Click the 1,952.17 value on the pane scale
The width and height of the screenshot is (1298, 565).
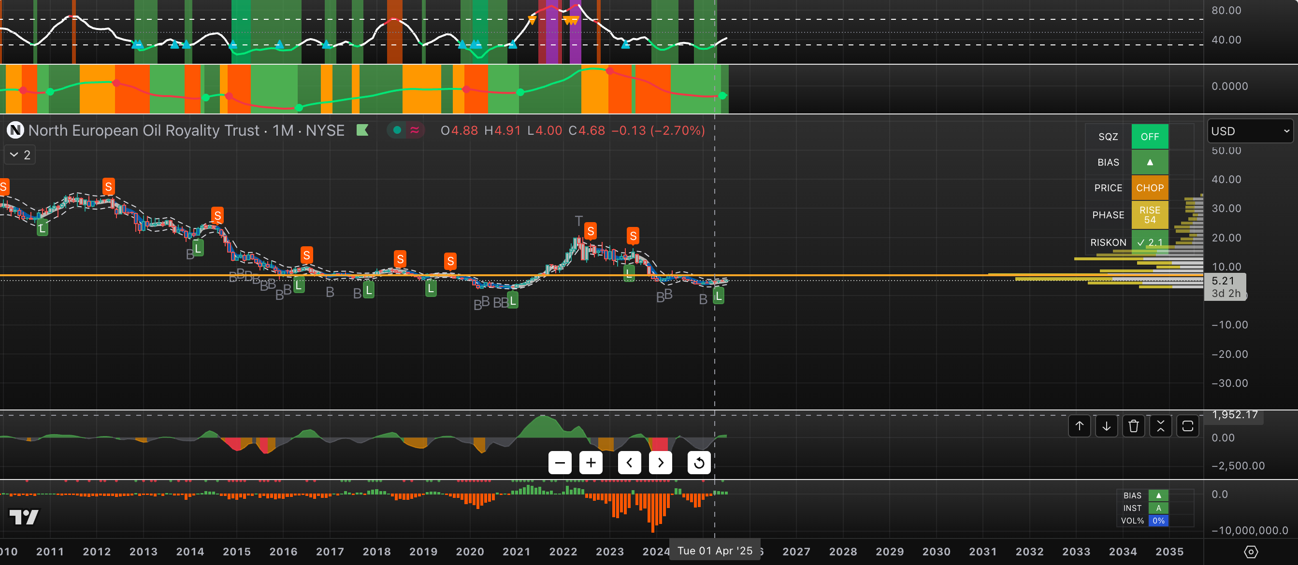tap(1235, 415)
